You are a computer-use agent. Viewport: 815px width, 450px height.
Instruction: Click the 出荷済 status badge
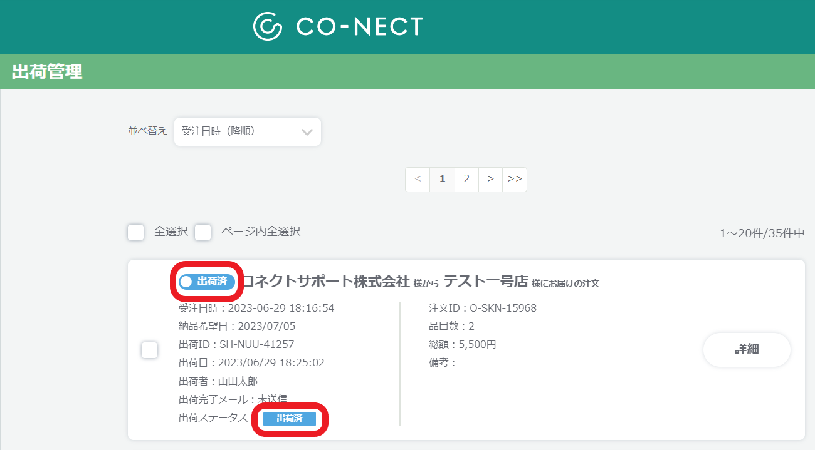[290, 418]
